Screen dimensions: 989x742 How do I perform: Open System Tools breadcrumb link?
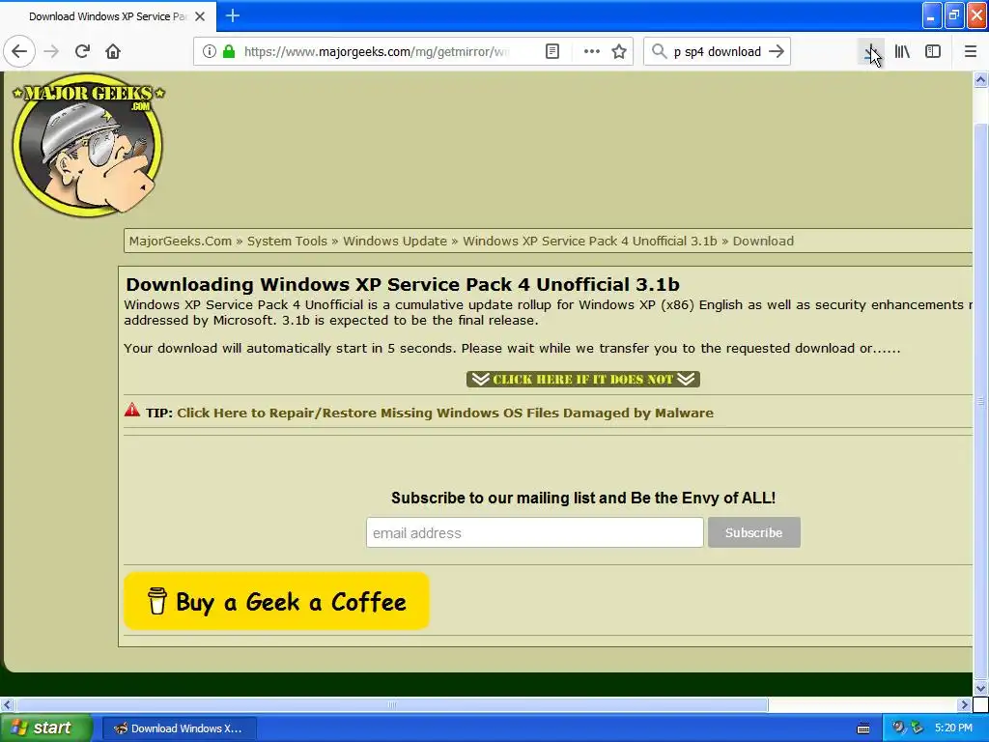pos(287,241)
